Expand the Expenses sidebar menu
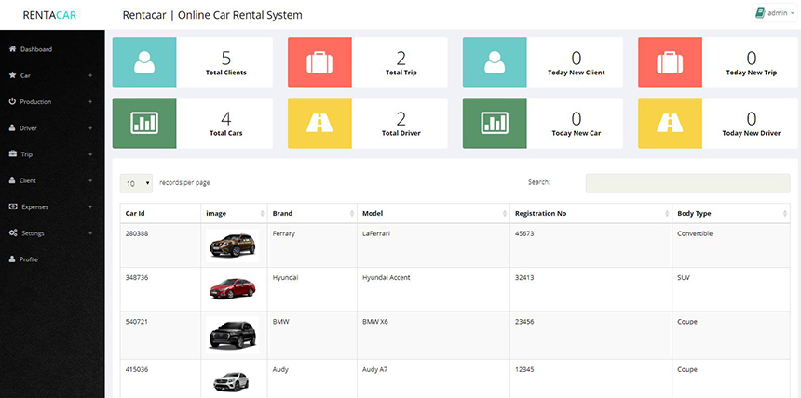Screen dimensions: 801x398 coord(51,206)
